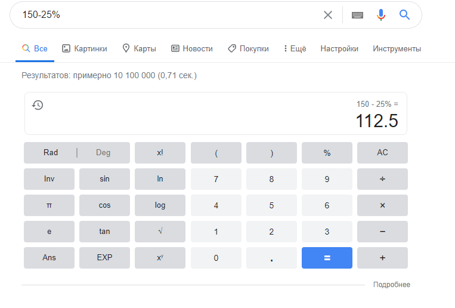Open the Карты tab
Image resolution: width=455 pixels, height=308 pixels.
point(140,48)
